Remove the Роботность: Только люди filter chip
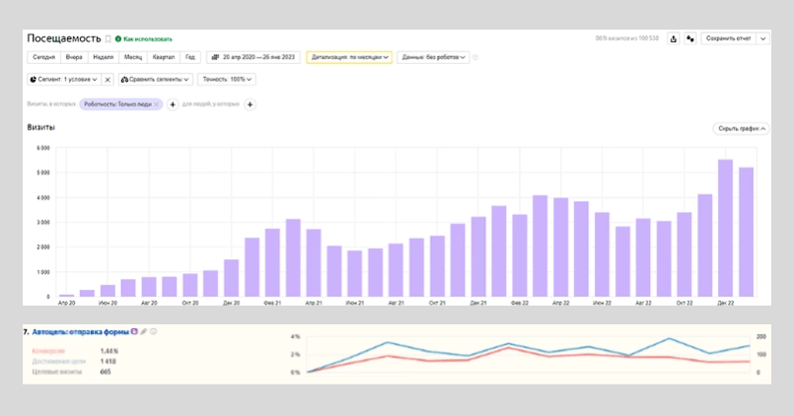 (157, 104)
